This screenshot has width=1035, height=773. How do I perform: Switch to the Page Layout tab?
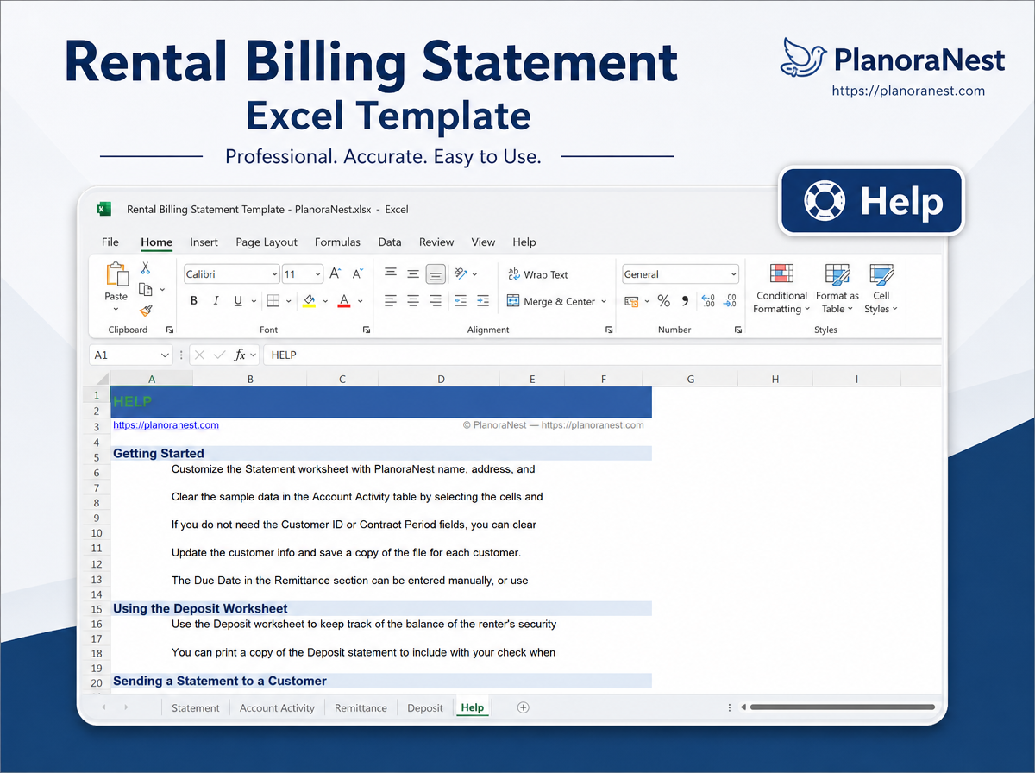click(x=267, y=242)
